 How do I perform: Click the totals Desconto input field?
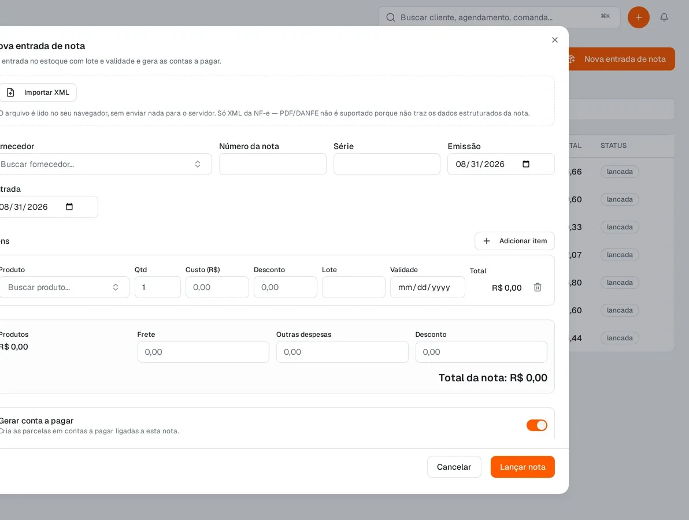click(x=481, y=352)
